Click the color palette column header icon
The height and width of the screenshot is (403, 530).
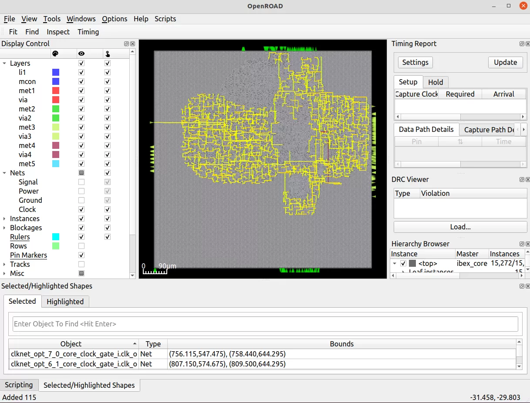point(55,54)
